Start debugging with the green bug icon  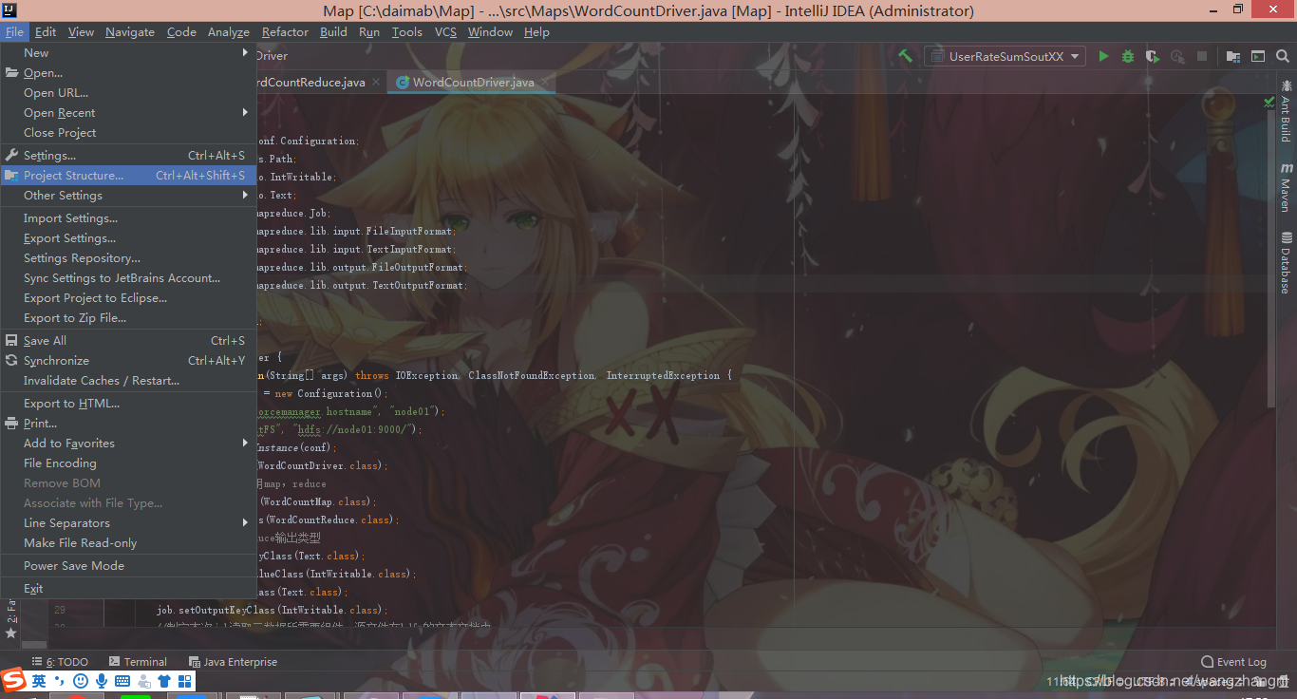click(x=1128, y=56)
